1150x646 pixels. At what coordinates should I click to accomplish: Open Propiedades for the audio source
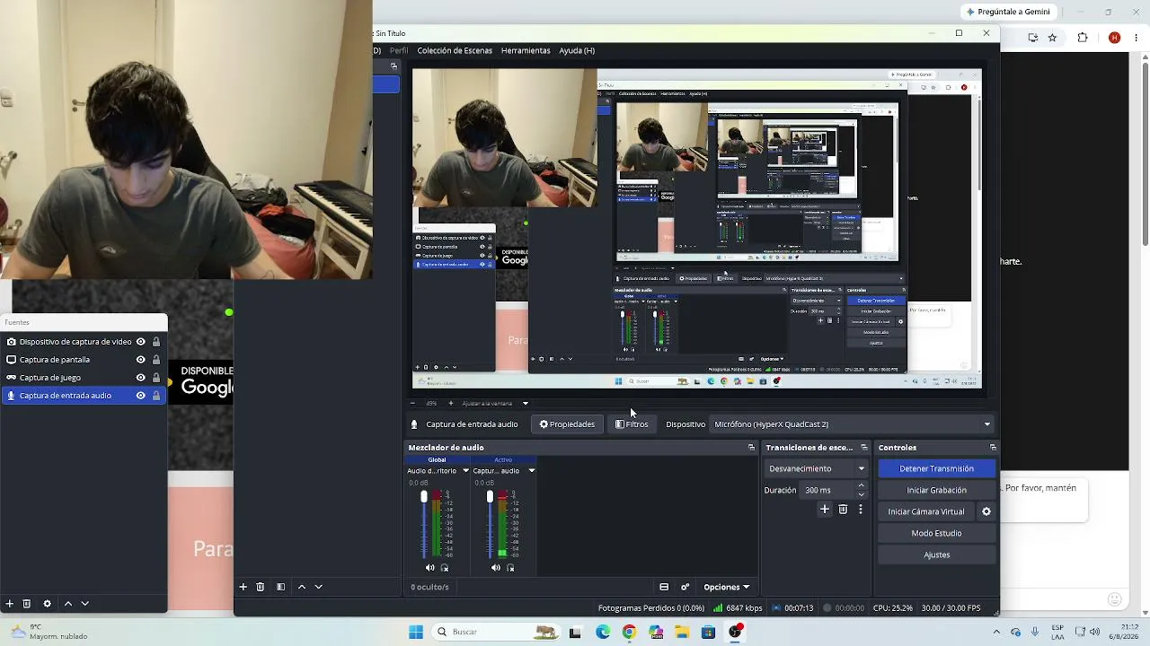[567, 424]
